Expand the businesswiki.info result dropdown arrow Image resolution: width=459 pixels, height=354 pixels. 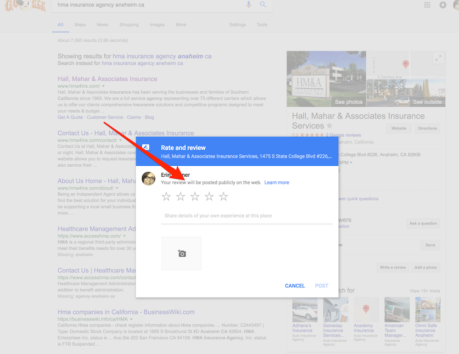point(131,319)
